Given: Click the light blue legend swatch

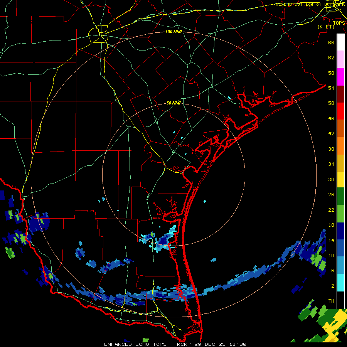Looking at the screenshot, I should coord(340,265).
